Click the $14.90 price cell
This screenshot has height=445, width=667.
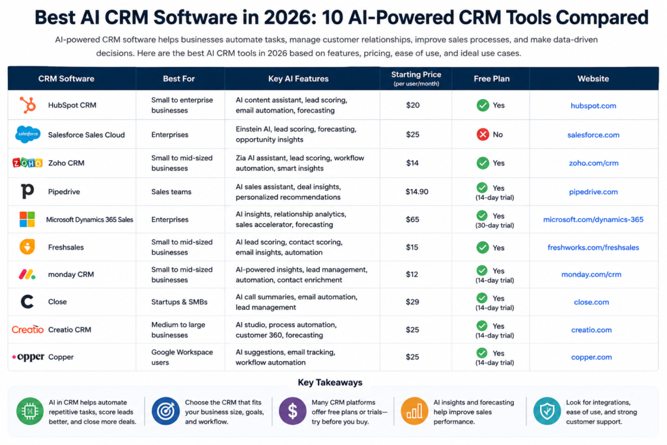417,192
